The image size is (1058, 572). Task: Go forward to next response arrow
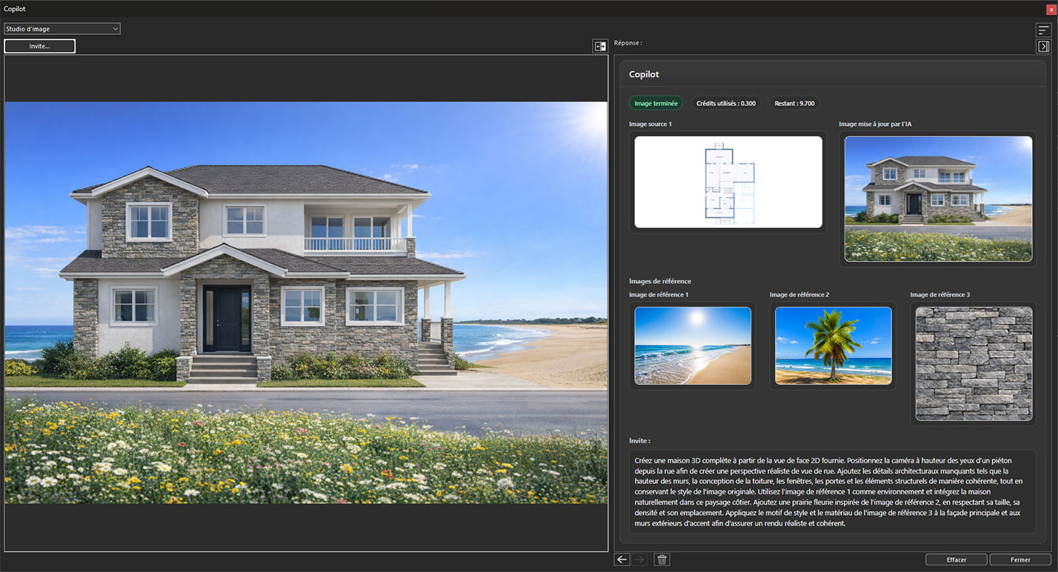click(640, 559)
